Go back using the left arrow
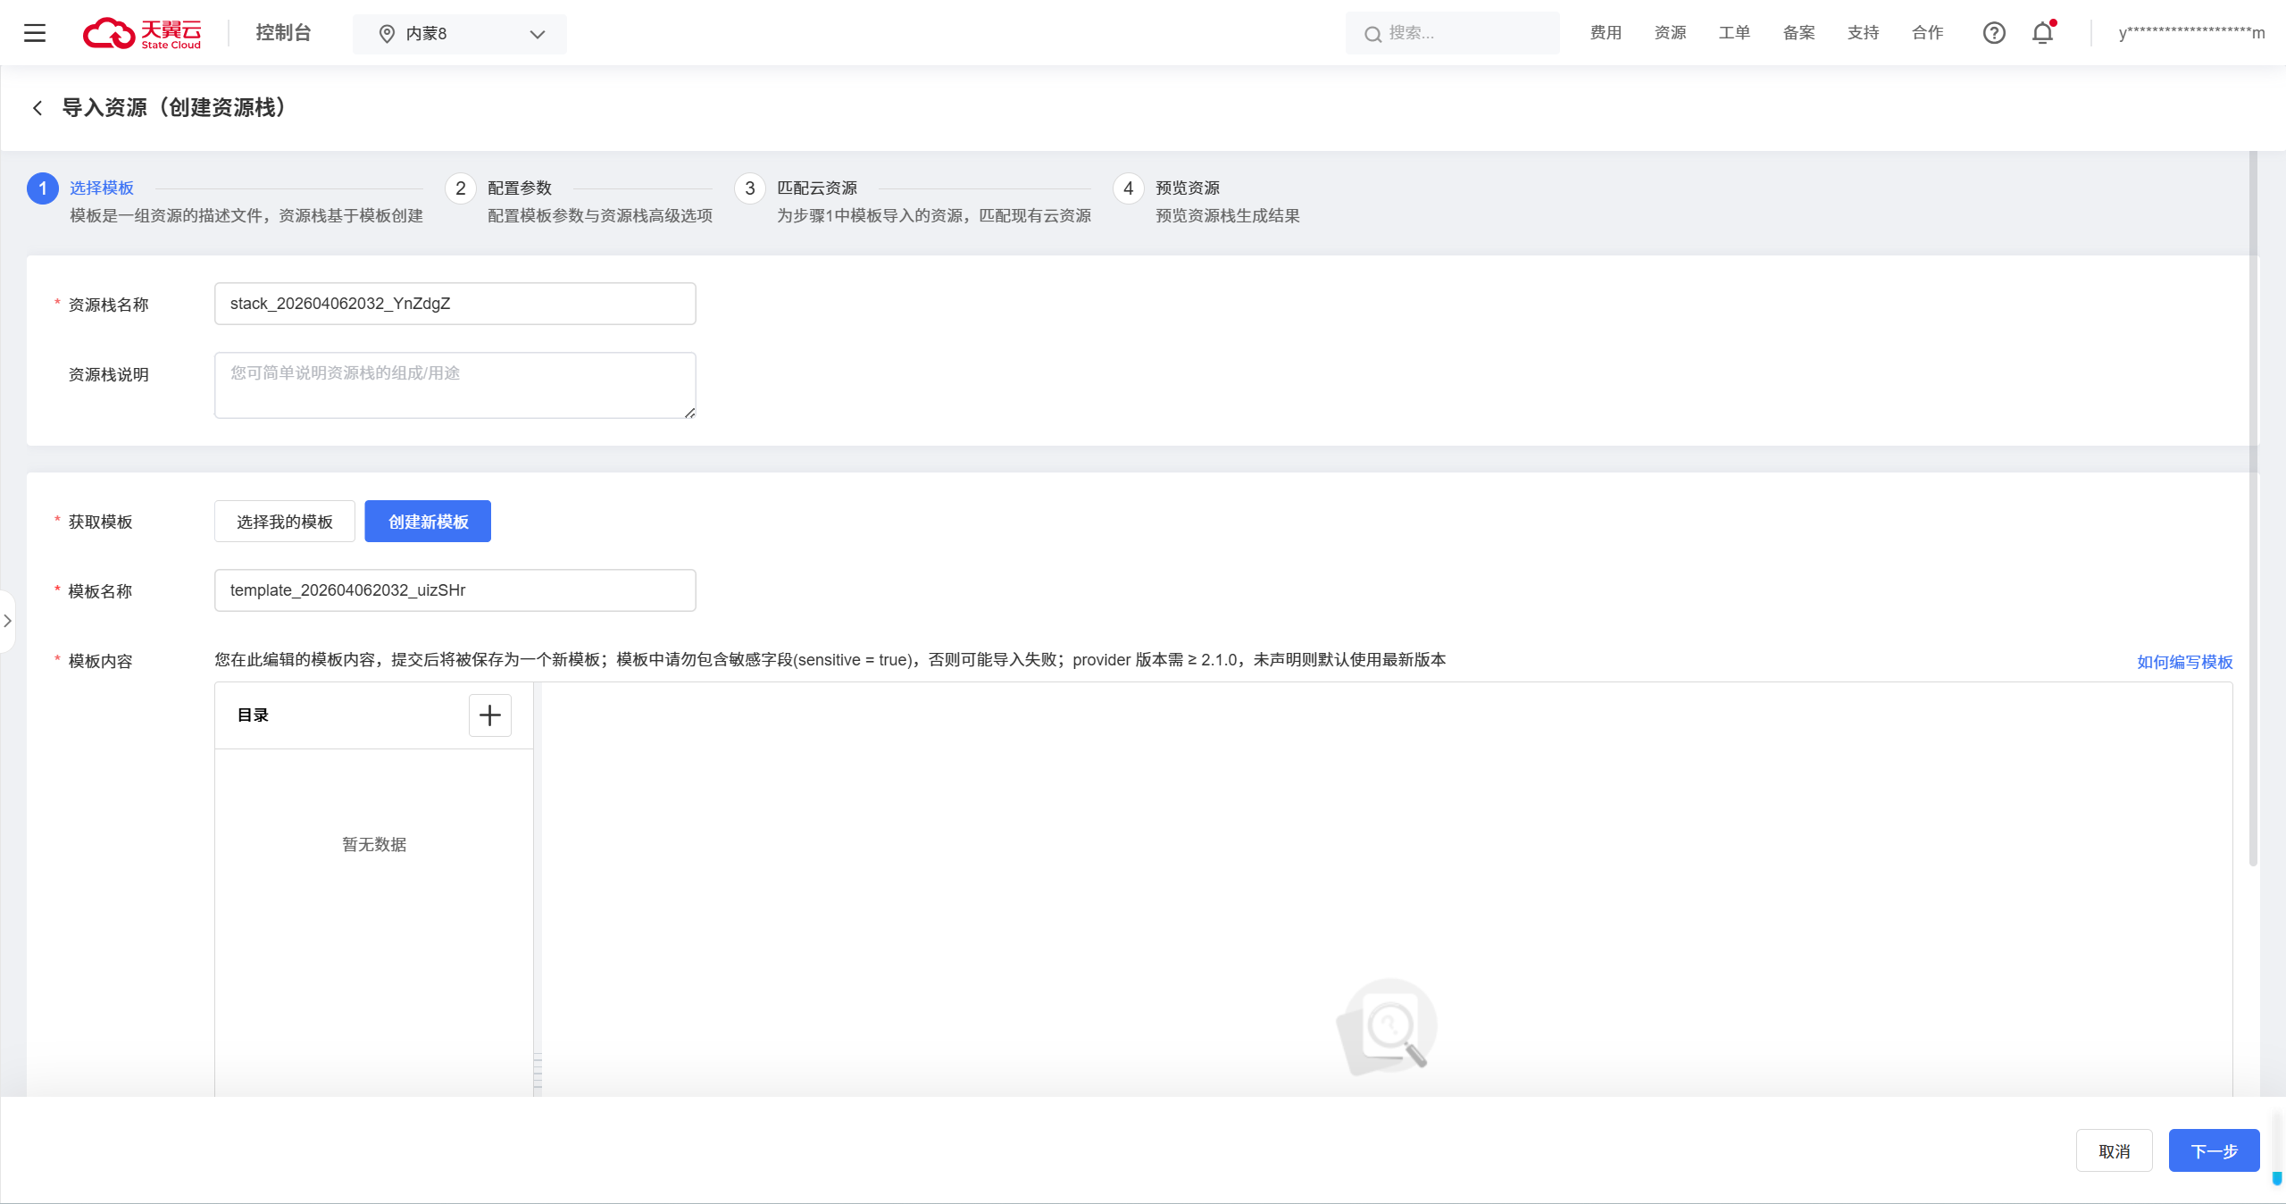 (38, 108)
